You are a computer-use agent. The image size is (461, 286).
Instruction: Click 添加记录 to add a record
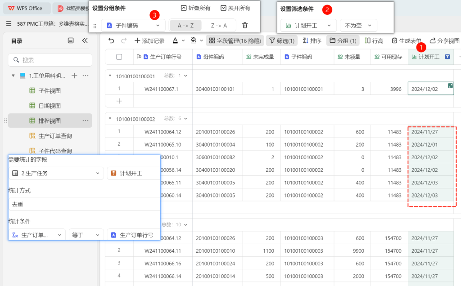[149, 41]
